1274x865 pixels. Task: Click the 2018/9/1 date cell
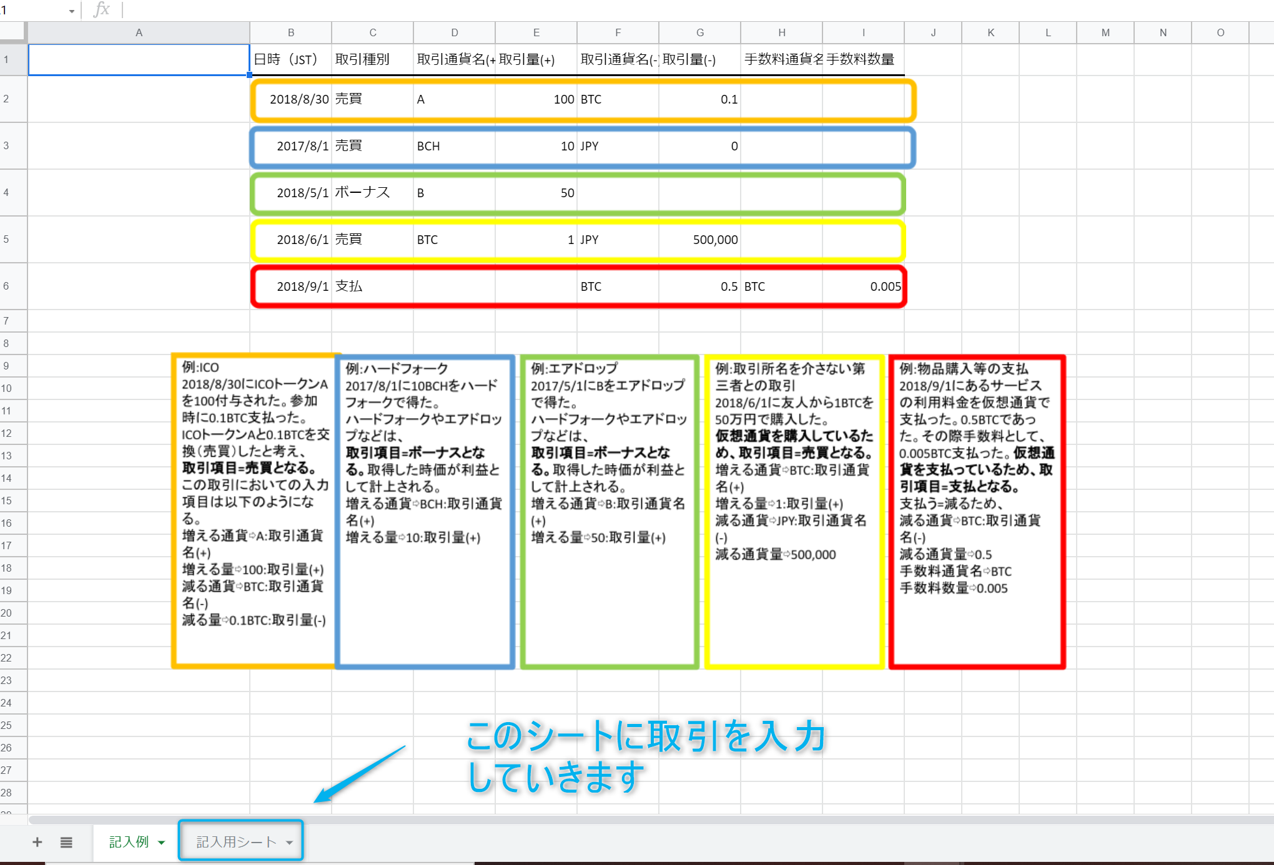(x=291, y=286)
